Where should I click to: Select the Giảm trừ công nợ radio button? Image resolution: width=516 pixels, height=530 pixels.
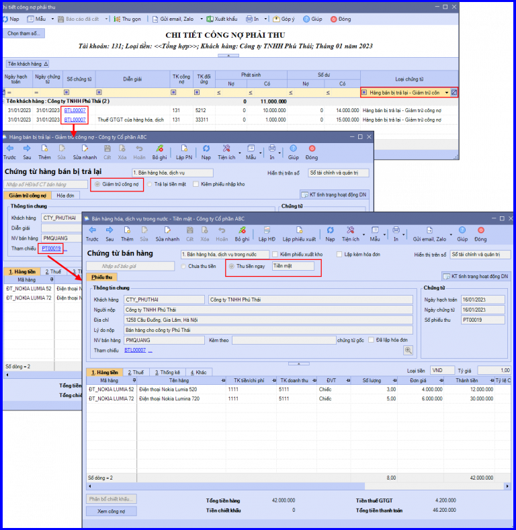97,184
